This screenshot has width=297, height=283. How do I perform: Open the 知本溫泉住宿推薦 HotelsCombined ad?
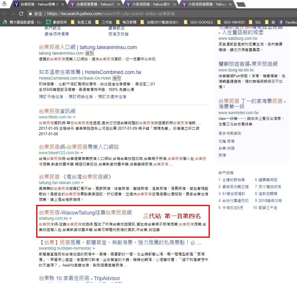[x=90, y=72]
